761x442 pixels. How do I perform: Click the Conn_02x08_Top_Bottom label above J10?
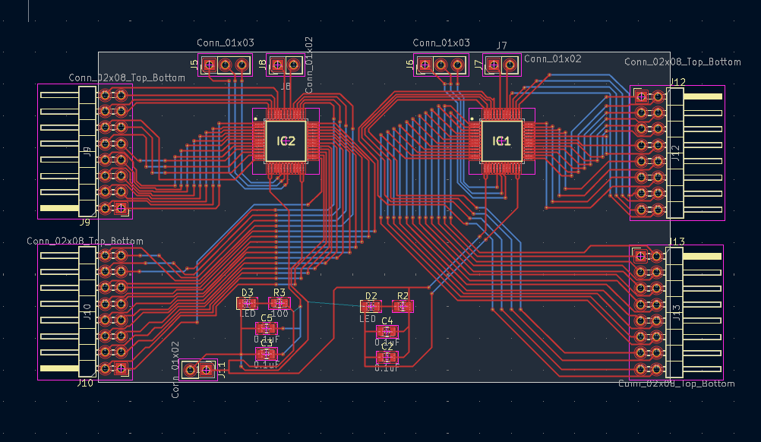tap(85, 242)
